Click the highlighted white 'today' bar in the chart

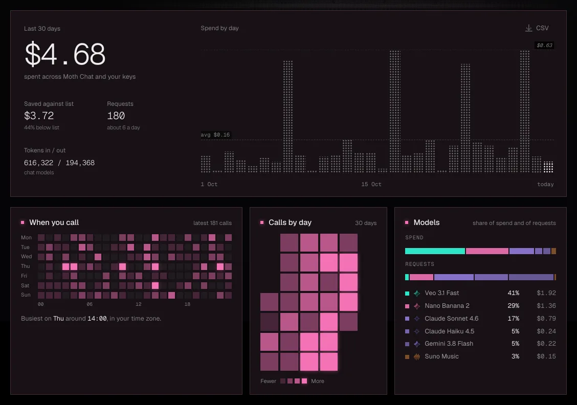tap(548, 167)
